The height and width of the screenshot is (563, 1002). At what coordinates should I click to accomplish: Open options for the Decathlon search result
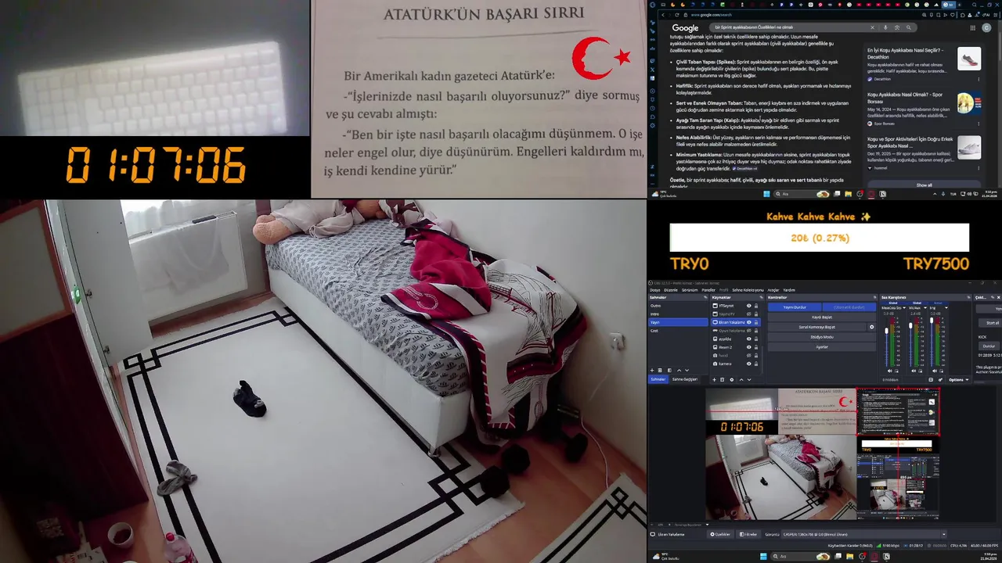click(979, 78)
